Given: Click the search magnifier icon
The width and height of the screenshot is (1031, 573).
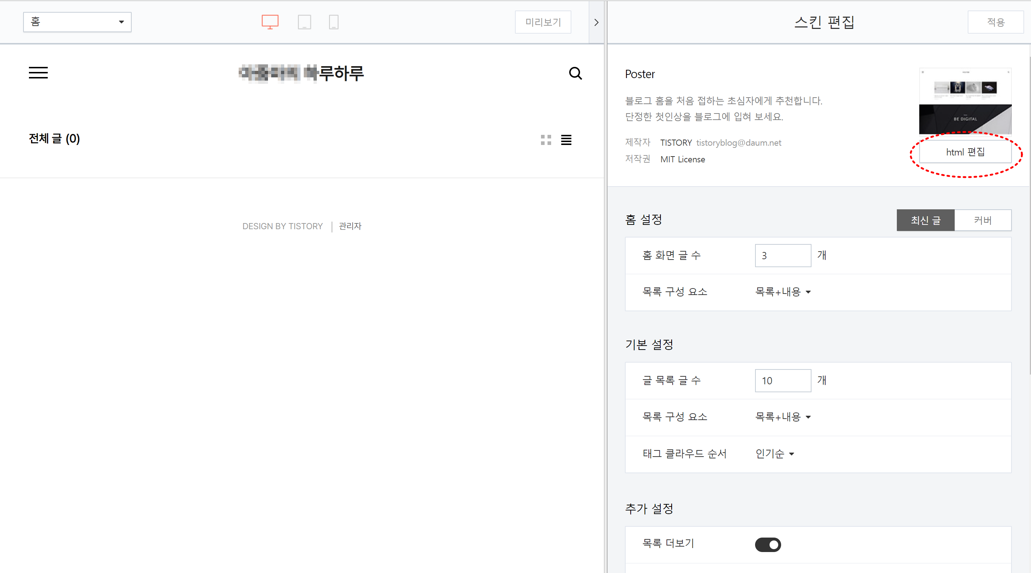Looking at the screenshot, I should pos(575,73).
